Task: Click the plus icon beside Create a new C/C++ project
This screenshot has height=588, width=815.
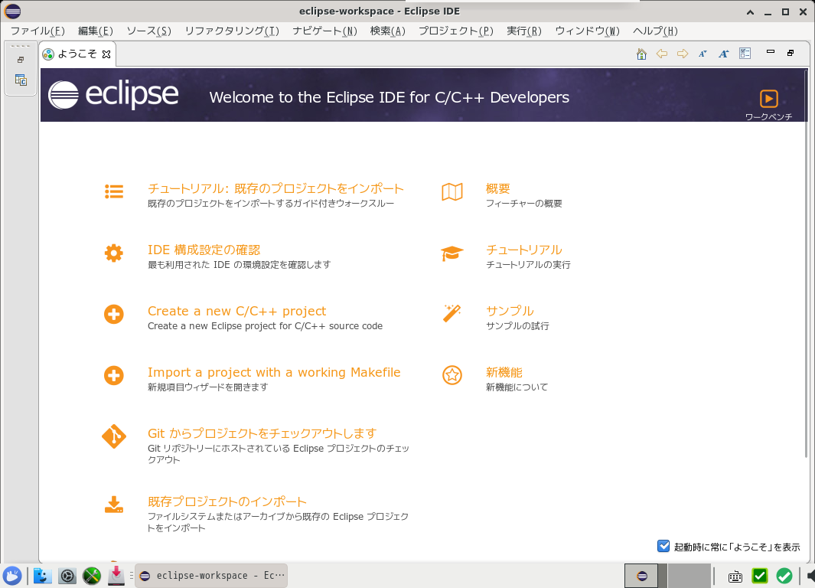Action: pyautogui.click(x=114, y=315)
